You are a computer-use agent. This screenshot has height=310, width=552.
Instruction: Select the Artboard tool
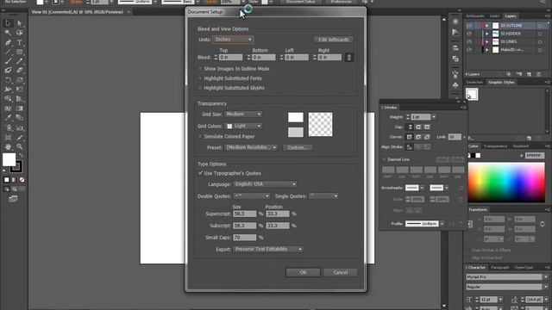pyautogui.click(x=8, y=138)
